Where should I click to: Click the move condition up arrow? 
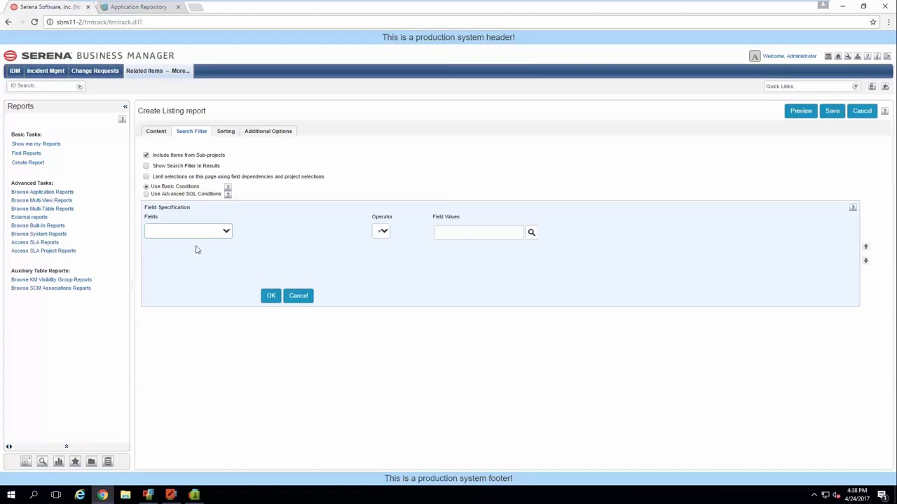pyautogui.click(x=865, y=246)
